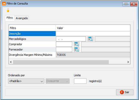Select the Comprador filter row label

[x=32, y=44]
